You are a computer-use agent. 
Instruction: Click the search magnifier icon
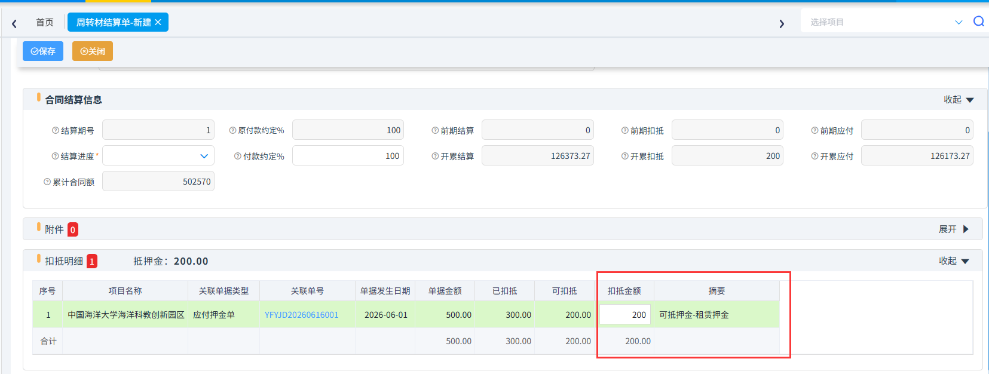[978, 22]
